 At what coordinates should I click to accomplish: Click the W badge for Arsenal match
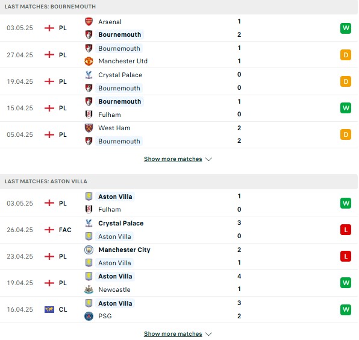pos(346,28)
